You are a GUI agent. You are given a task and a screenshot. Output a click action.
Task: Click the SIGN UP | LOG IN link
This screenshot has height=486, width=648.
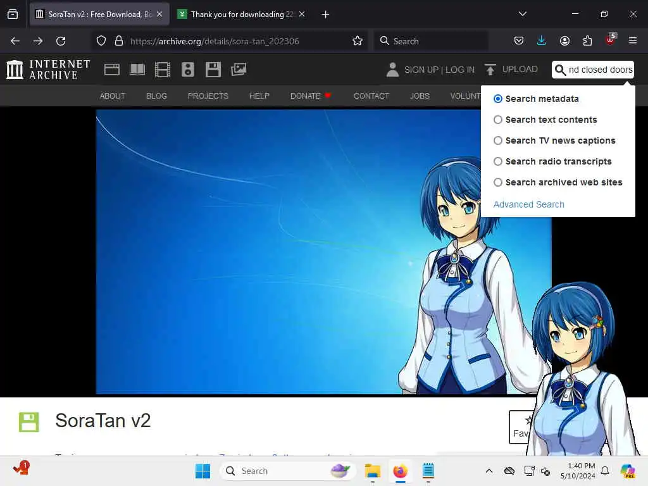click(x=439, y=70)
